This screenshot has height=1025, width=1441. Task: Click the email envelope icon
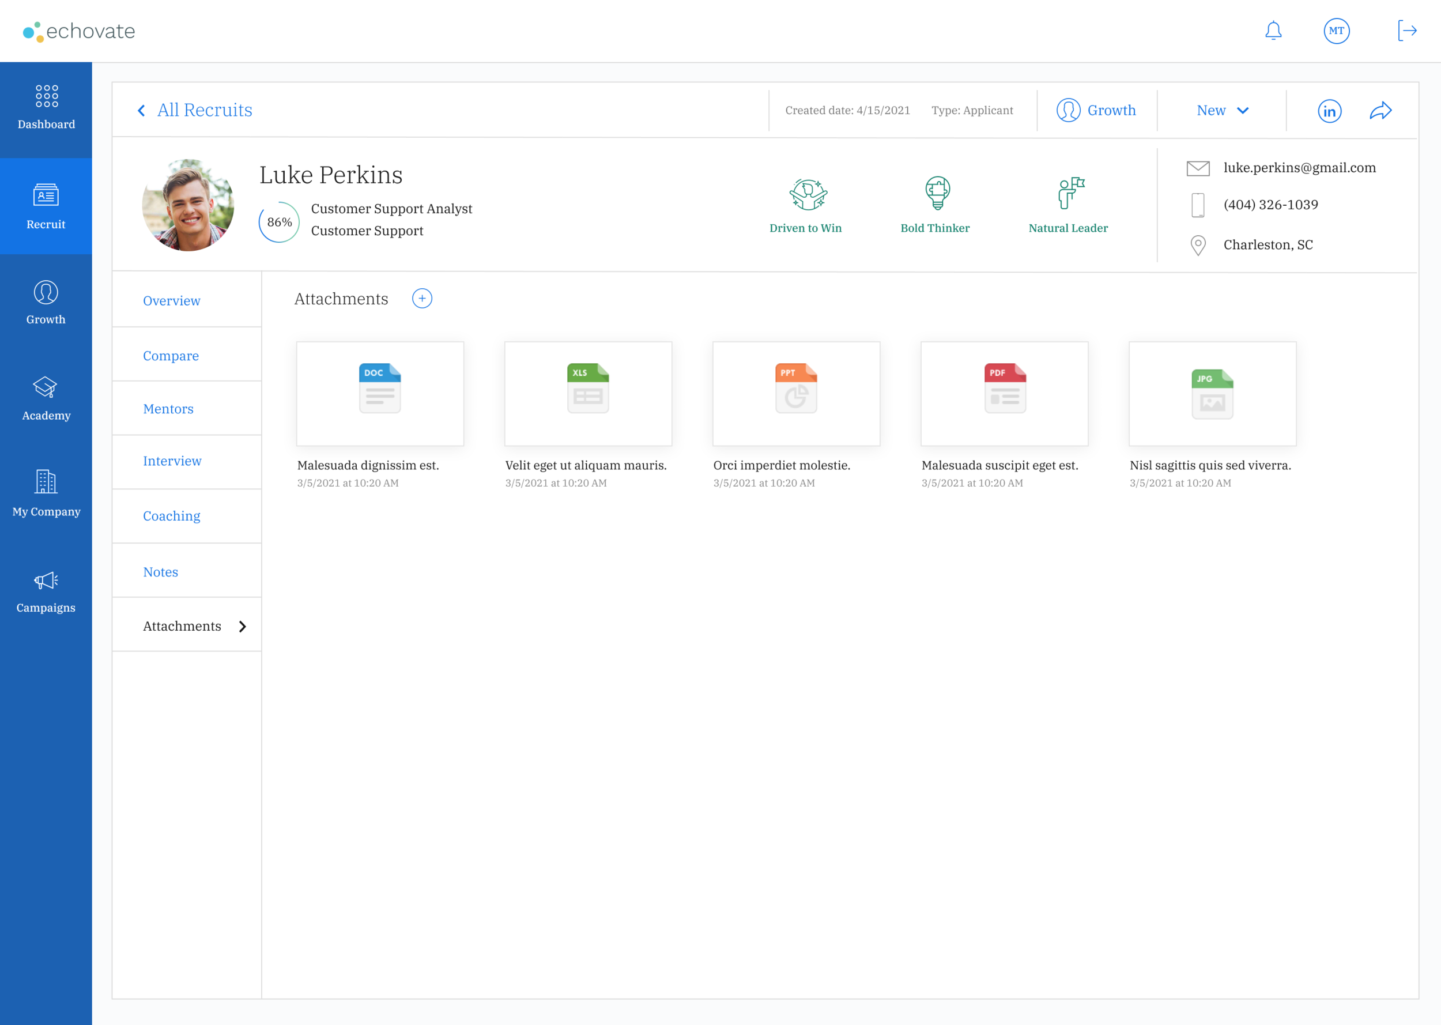pos(1197,168)
